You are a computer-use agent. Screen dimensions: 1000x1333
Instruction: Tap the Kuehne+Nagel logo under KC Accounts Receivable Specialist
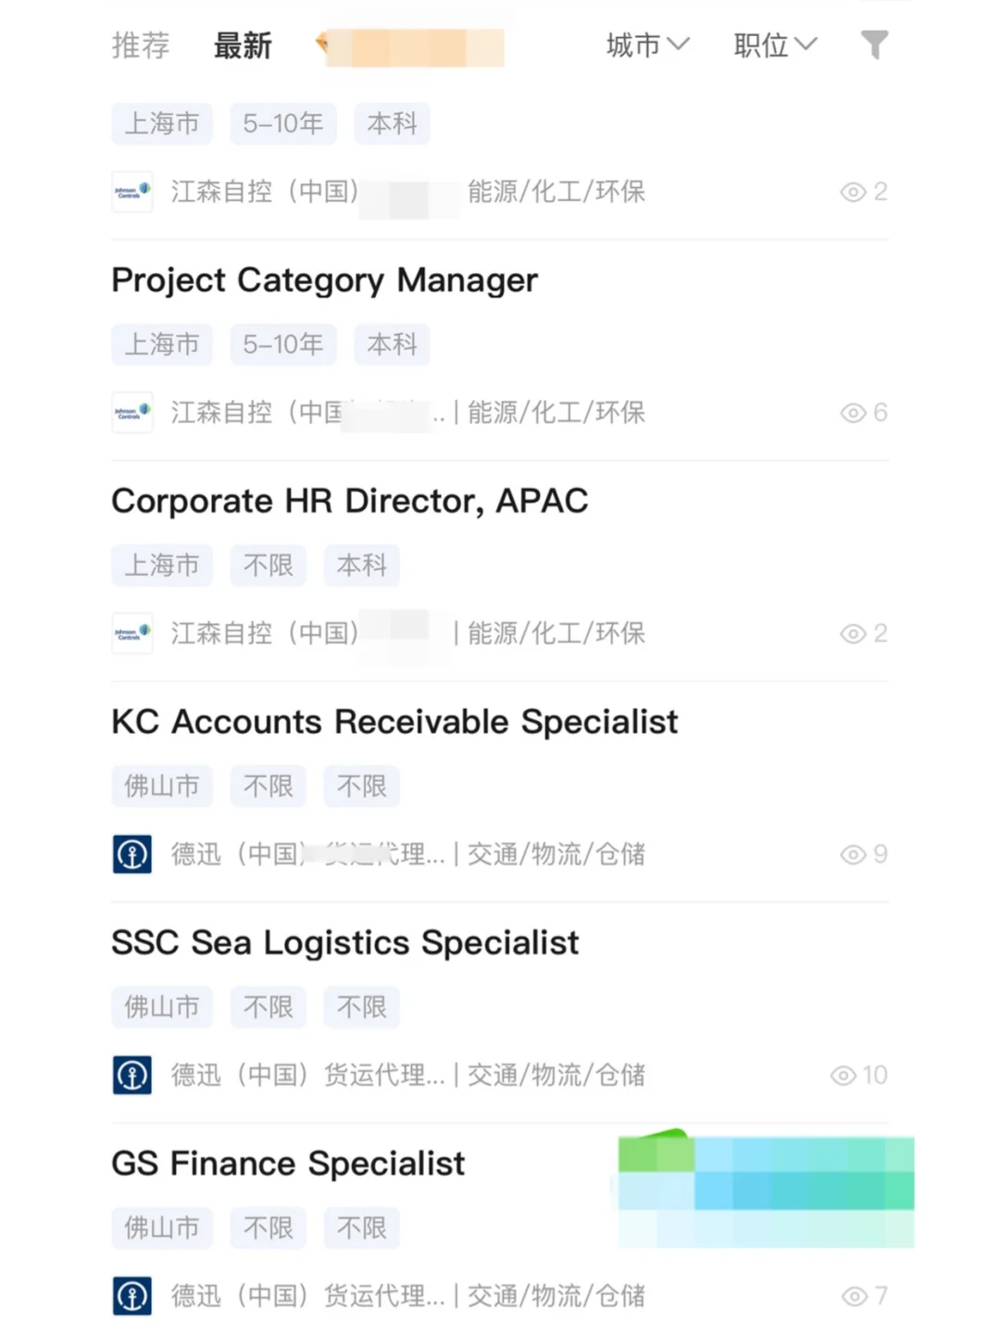tap(132, 853)
